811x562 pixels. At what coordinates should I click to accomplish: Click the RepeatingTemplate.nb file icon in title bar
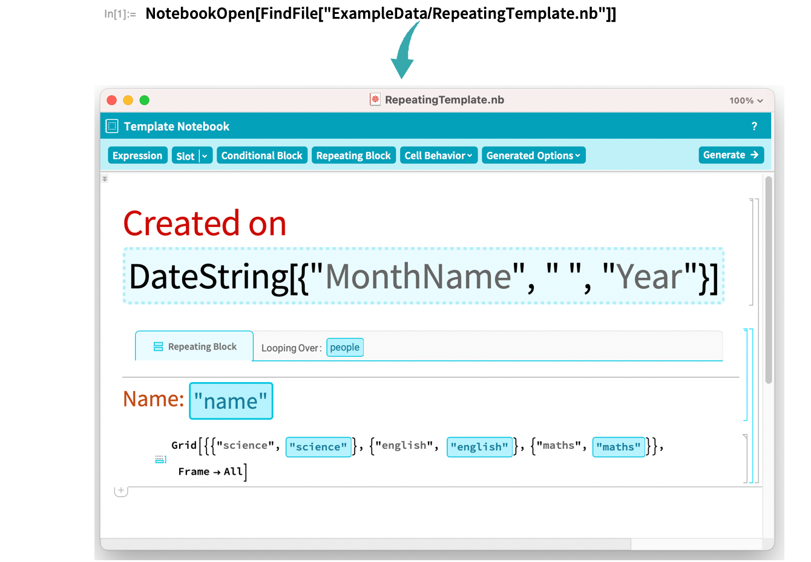(375, 100)
